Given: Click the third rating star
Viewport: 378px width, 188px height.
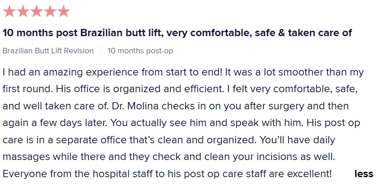Looking at the screenshot, I should click(37, 11).
